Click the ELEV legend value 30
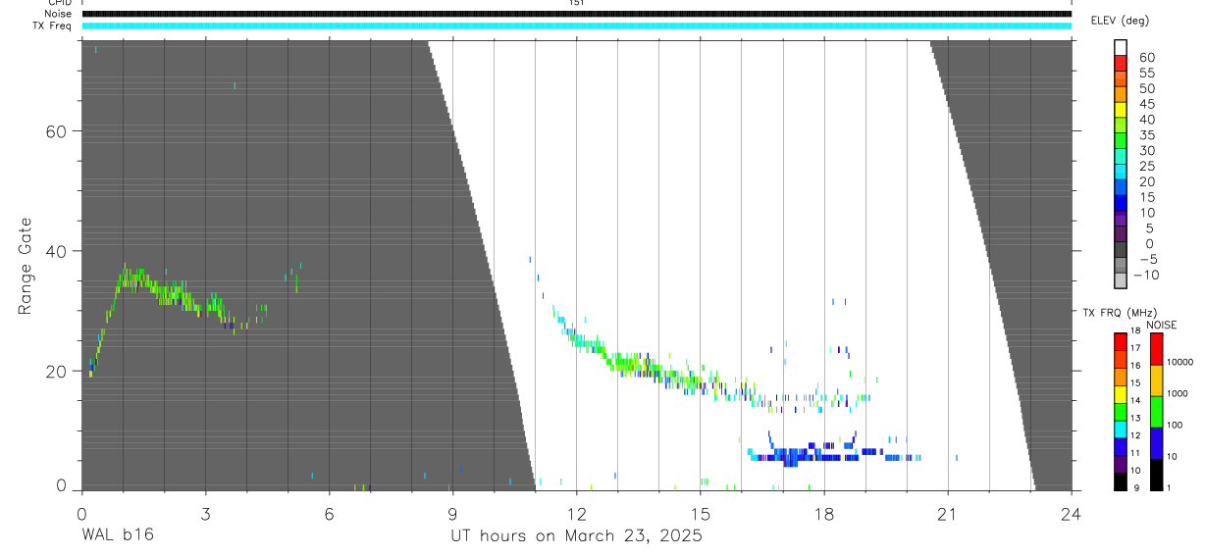Image resolution: width=1205 pixels, height=556 pixels. pyautogui.click(x=1147, y=150)
